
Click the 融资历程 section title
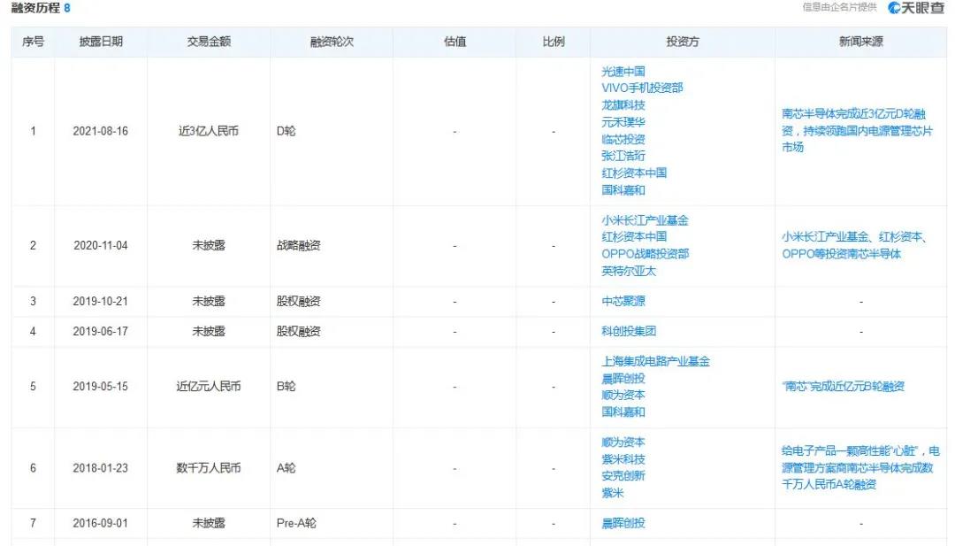(35, 8)
